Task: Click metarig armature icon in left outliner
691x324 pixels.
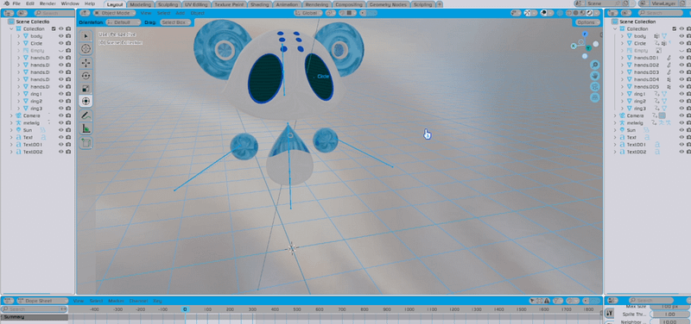Action: pyautogui.click(x=18, y=123)
